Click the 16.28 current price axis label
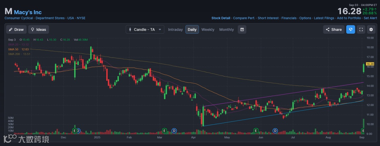The height and width of the screenshot is (146, 380). [x=370, y=64]
